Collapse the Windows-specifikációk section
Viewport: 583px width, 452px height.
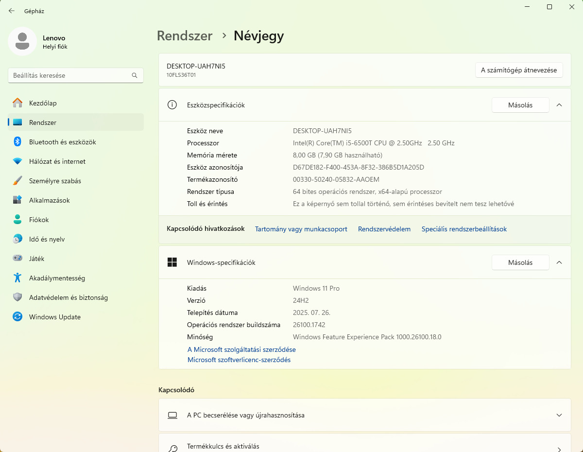559,262
